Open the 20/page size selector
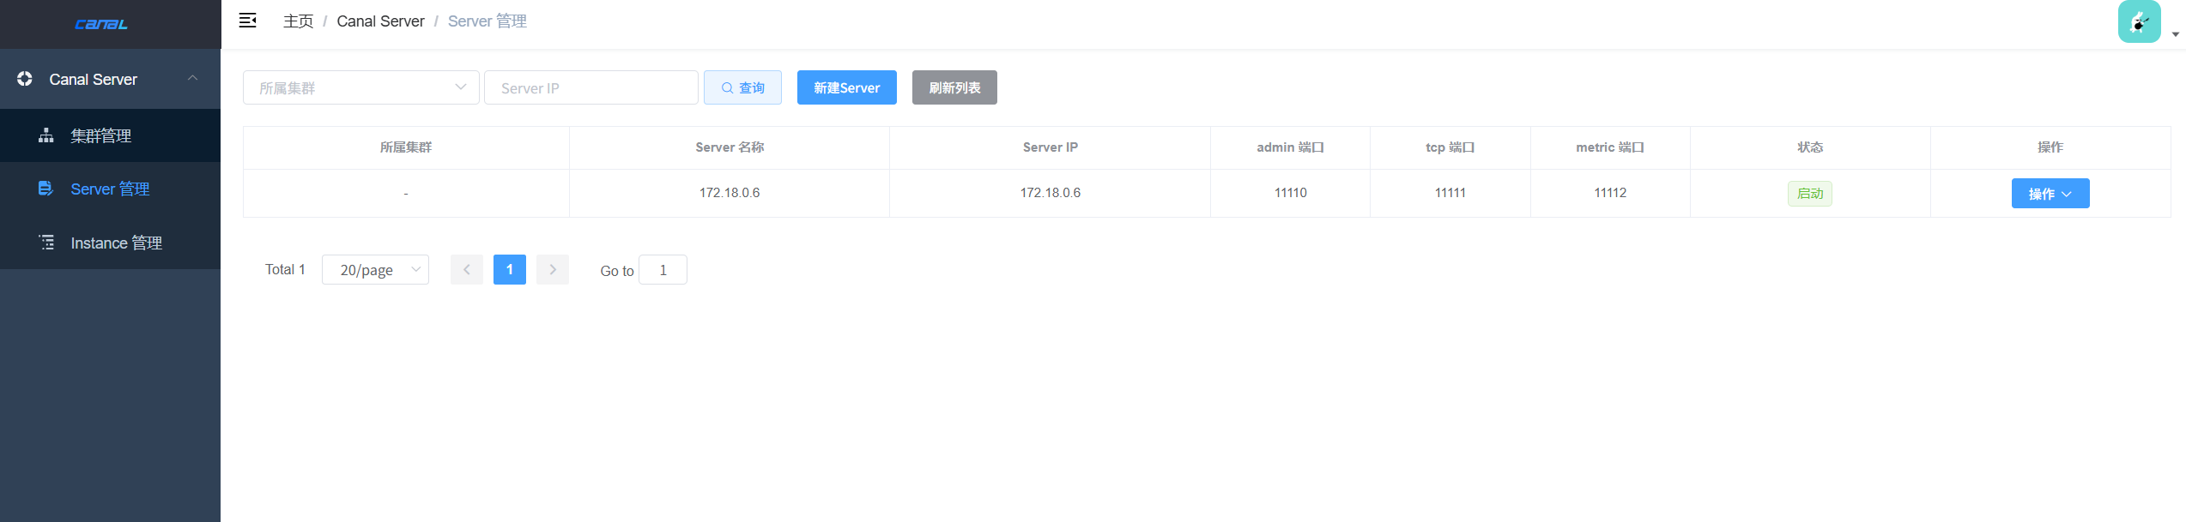2186x522 pixels. (x=375, y=269)
